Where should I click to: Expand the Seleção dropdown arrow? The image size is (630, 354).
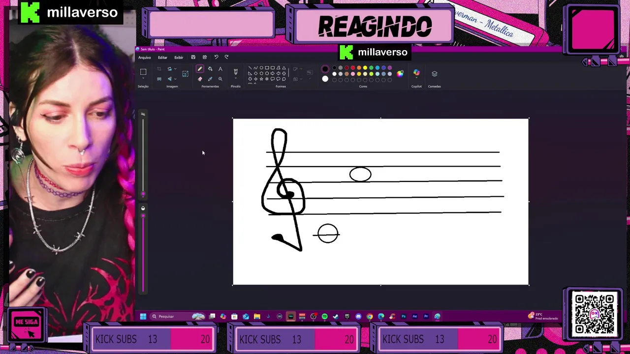click(143, 78)
